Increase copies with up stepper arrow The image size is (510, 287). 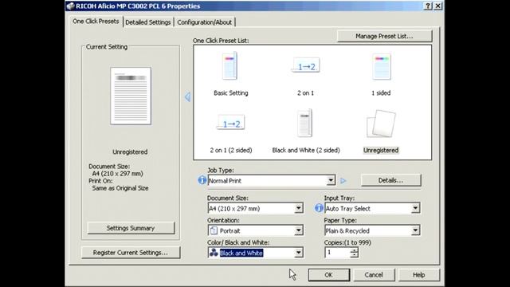pos(354,250)
